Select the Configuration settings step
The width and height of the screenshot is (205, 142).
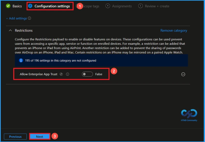coord(49,6)
